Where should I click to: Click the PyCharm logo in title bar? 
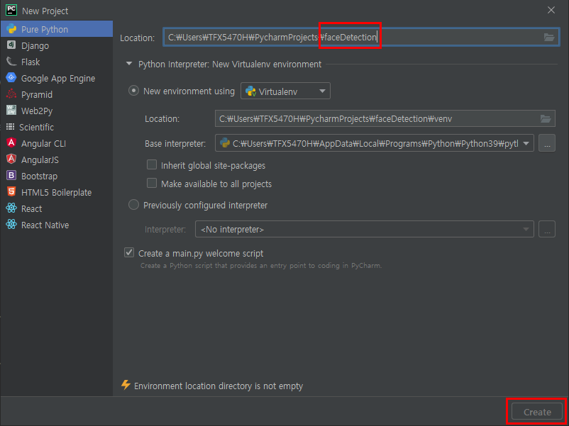[x=11, y=10]
